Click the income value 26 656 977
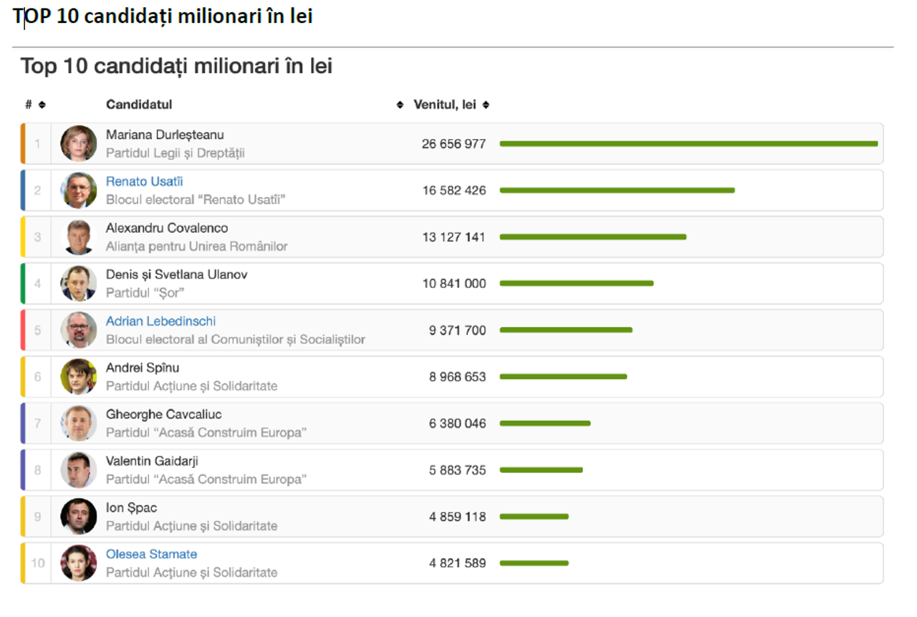 (x=453, y=144)
